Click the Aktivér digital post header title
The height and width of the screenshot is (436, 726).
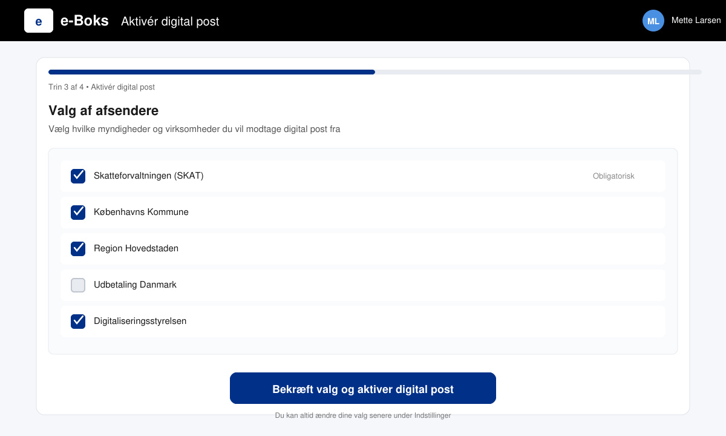click(x=170, y=22)
